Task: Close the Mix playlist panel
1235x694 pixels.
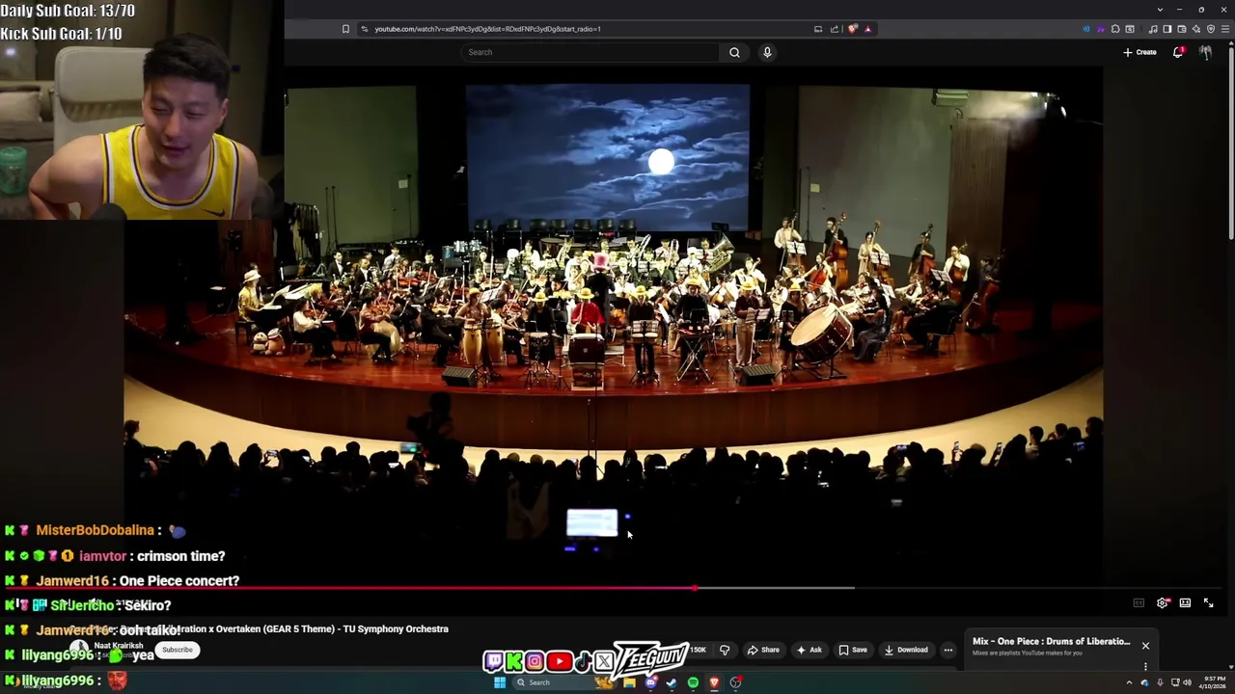Action: coord(1145,646)
